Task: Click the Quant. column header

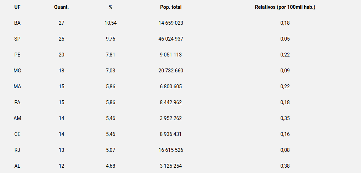Action: click(62, 7)
